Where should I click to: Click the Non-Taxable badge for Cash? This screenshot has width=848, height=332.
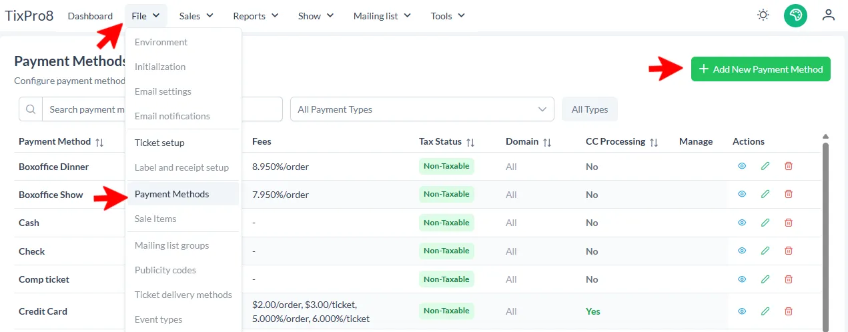[446, 223]
